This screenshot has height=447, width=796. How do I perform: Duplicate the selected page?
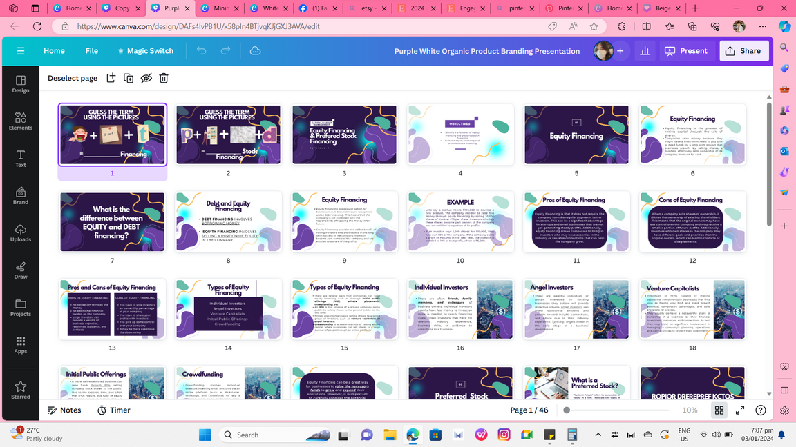129,78
